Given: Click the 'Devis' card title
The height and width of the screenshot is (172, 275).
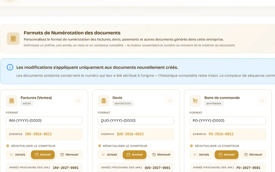Looking at the screenshot, I should [x=117, y=98].
